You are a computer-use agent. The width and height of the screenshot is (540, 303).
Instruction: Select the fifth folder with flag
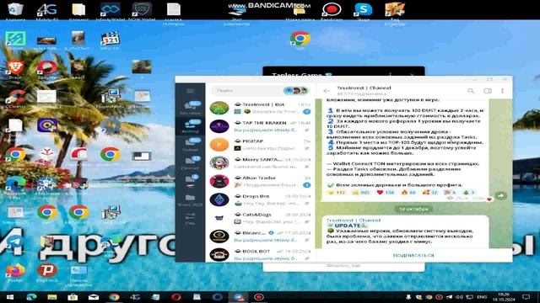[190, 182]
